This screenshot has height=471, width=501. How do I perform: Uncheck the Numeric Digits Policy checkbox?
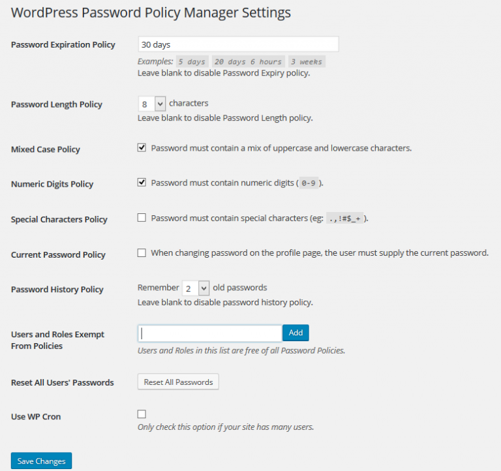(x=142, y=183)
